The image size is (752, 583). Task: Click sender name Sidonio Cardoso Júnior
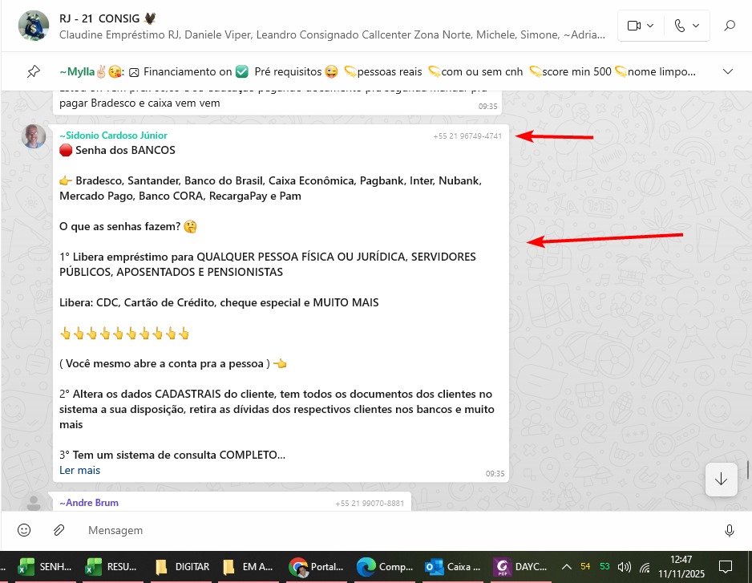pyautogui.click(x=113, y=136)
